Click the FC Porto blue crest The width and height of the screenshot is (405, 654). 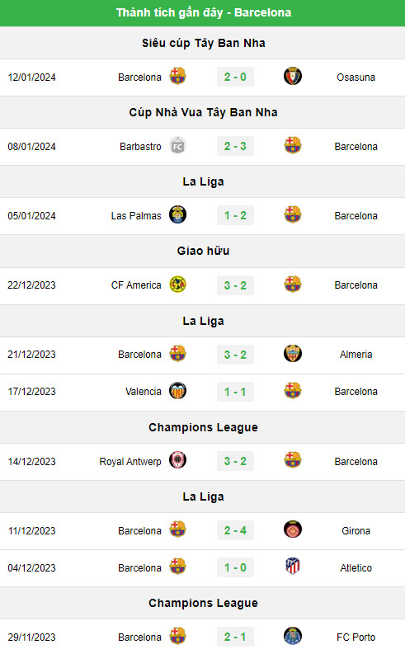[292, 636]
